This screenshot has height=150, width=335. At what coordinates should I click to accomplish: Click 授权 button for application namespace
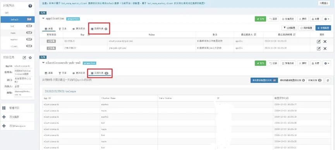(303, 19)
